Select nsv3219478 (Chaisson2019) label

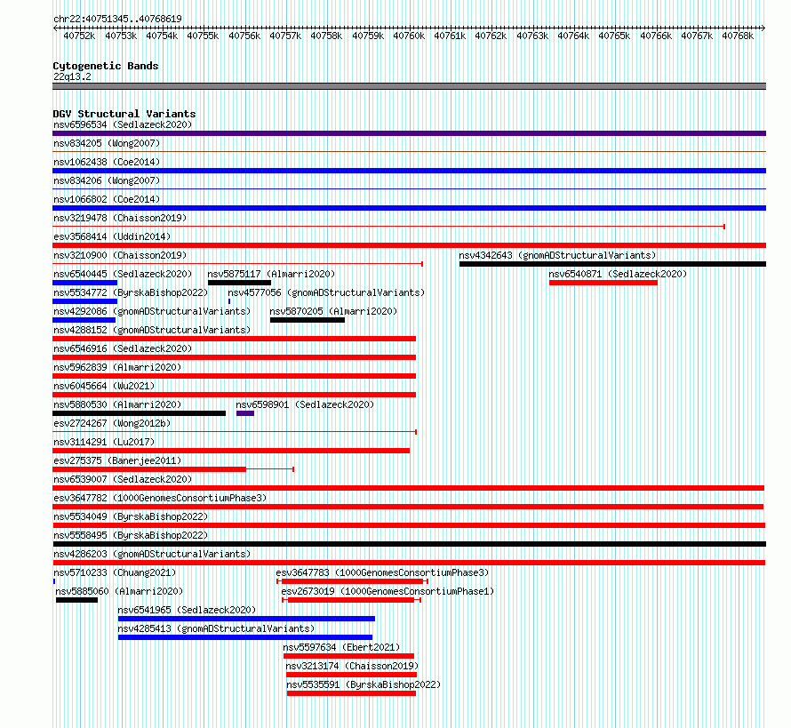coord(120,218)
